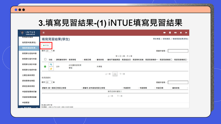Open 教程學分替代申請 in the sidebar
The height and width of the screenshot is (124, 221).
point(29,59)
